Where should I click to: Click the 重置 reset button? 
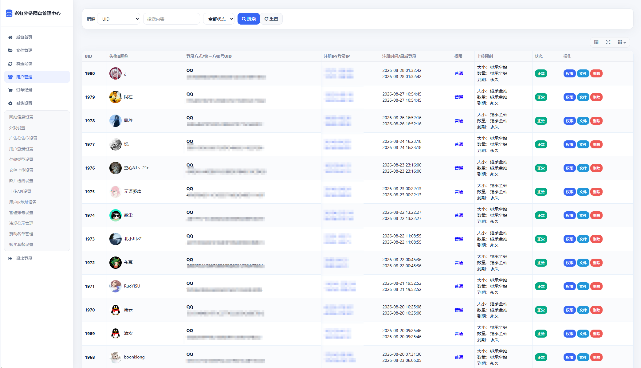[x=271, y=19]
